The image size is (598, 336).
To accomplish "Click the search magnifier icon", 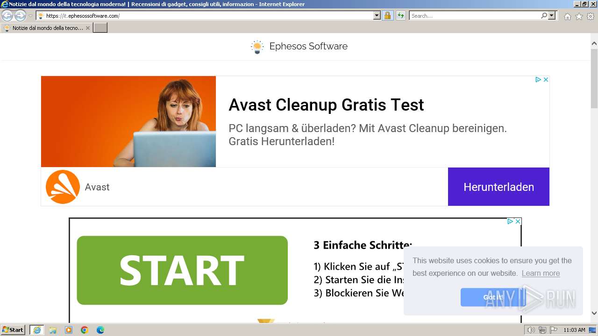I will (544, 16).
